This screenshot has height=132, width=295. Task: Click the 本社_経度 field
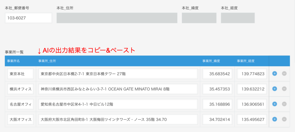pyautogui.click(x=238, y=18)
